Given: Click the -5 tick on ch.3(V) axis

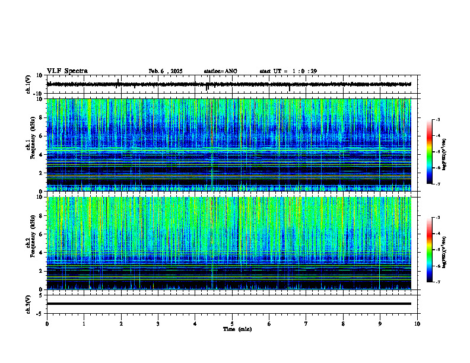Looking at the screenshot, I should coord(40,314).
